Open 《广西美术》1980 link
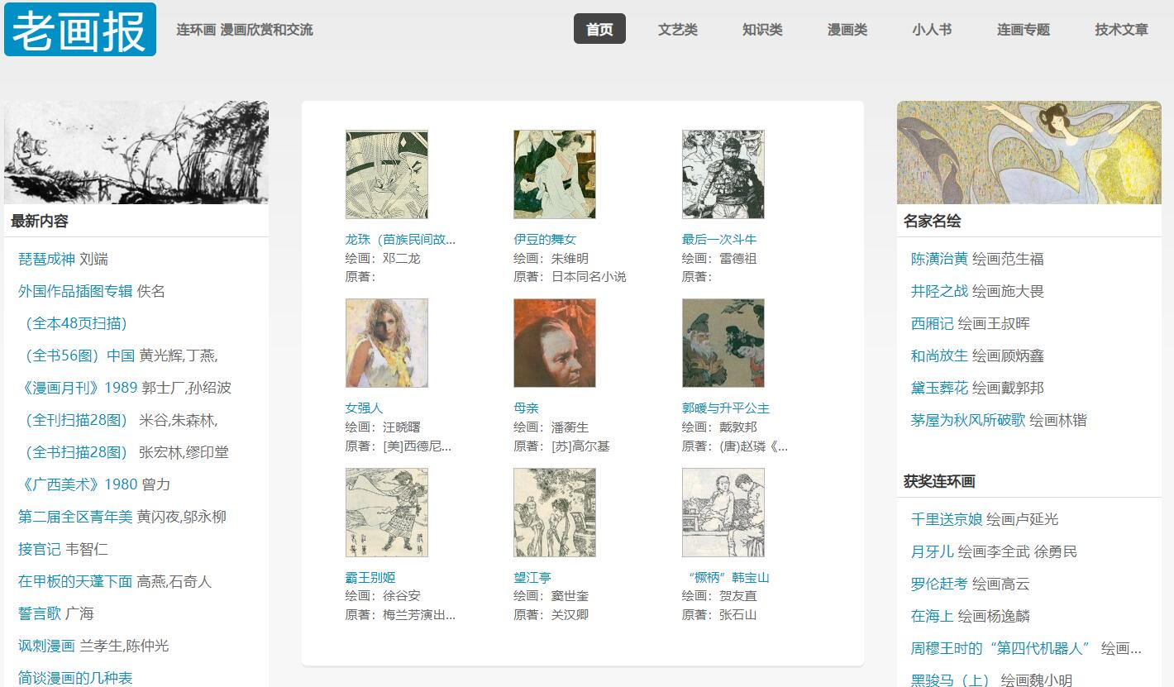 tap(78, 484)
